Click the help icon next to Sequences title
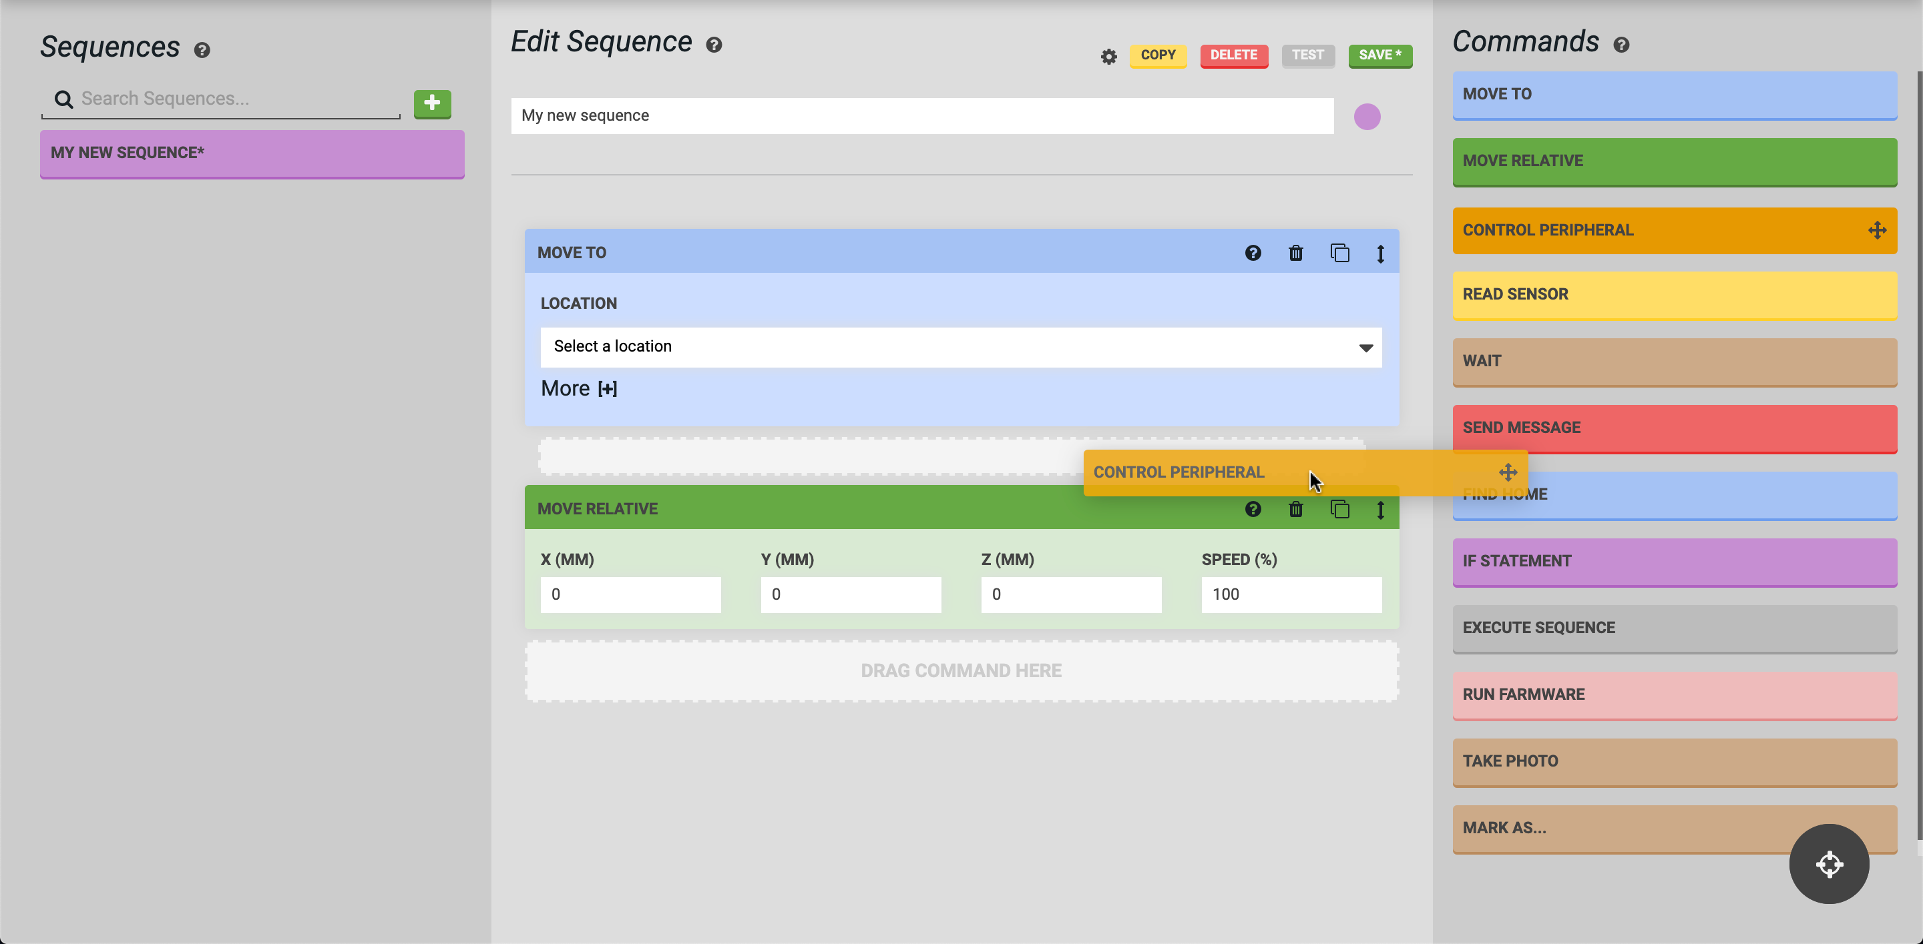 click(201, 50)
